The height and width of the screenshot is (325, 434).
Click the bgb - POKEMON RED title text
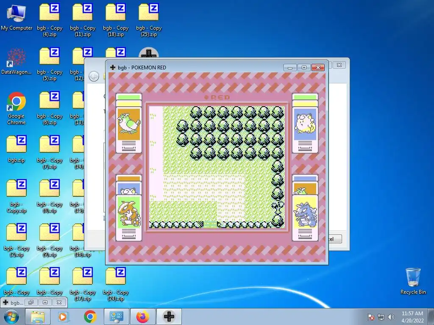coord(142,67)
